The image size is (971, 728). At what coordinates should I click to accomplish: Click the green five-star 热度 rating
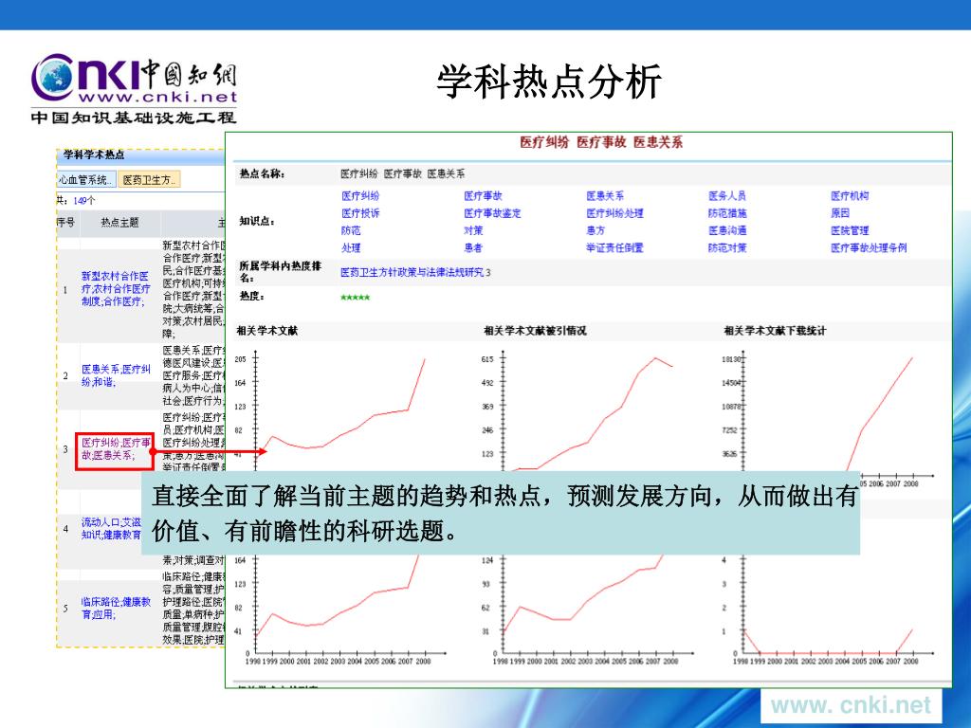pyautogui.click(x=355, y=298)
